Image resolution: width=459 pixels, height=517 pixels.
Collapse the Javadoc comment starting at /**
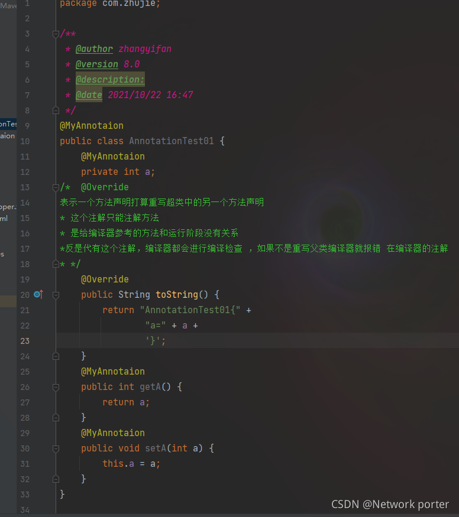click(x=56, y=34)
